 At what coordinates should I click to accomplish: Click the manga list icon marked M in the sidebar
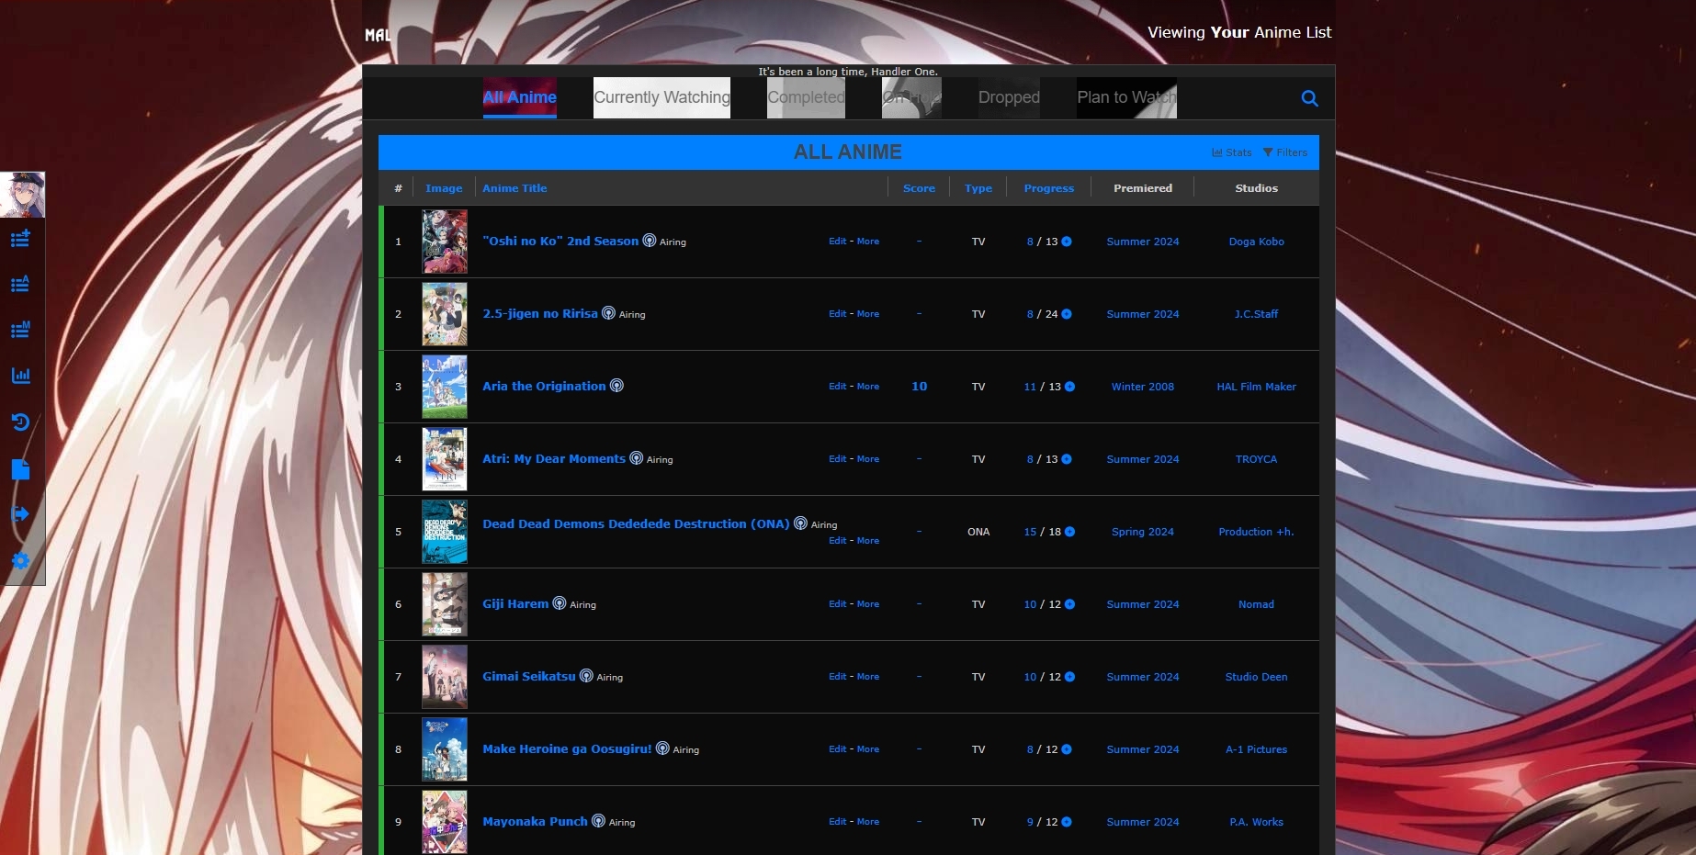click(x=20, y=330)
